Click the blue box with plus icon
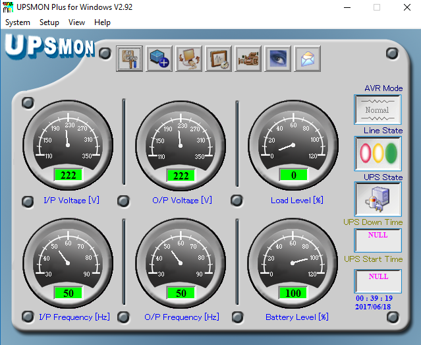 pos(159,59)
